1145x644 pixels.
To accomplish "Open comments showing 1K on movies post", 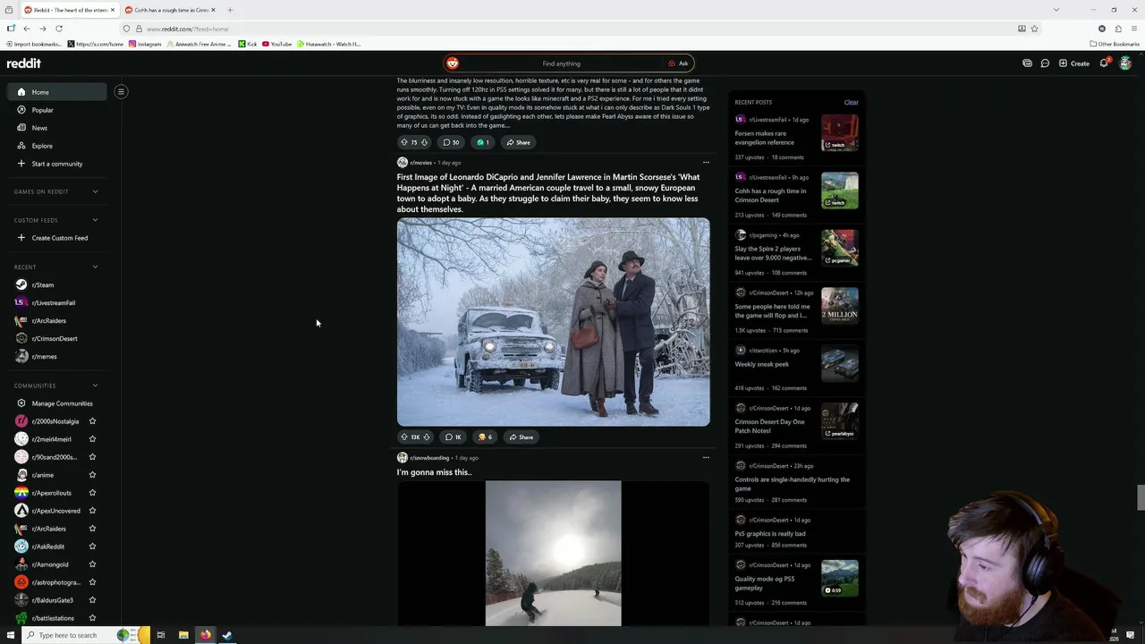I will pos(454,437).
